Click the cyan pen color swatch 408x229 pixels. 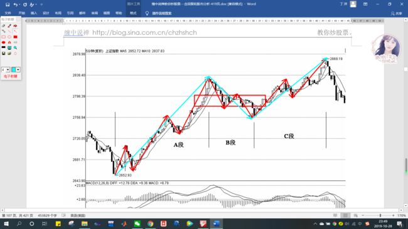(14, 69)
